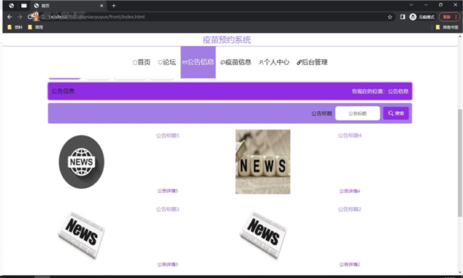Click the purple 搜索 button
Screen dimensions: 463x278
(396, 113)
